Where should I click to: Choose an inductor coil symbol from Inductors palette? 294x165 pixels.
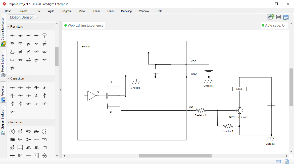(28, 147)
